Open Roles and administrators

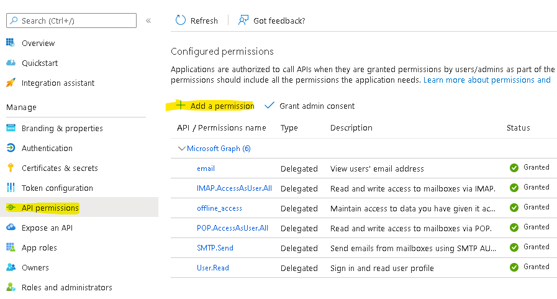pyautogui.click(x=67, y=287)
